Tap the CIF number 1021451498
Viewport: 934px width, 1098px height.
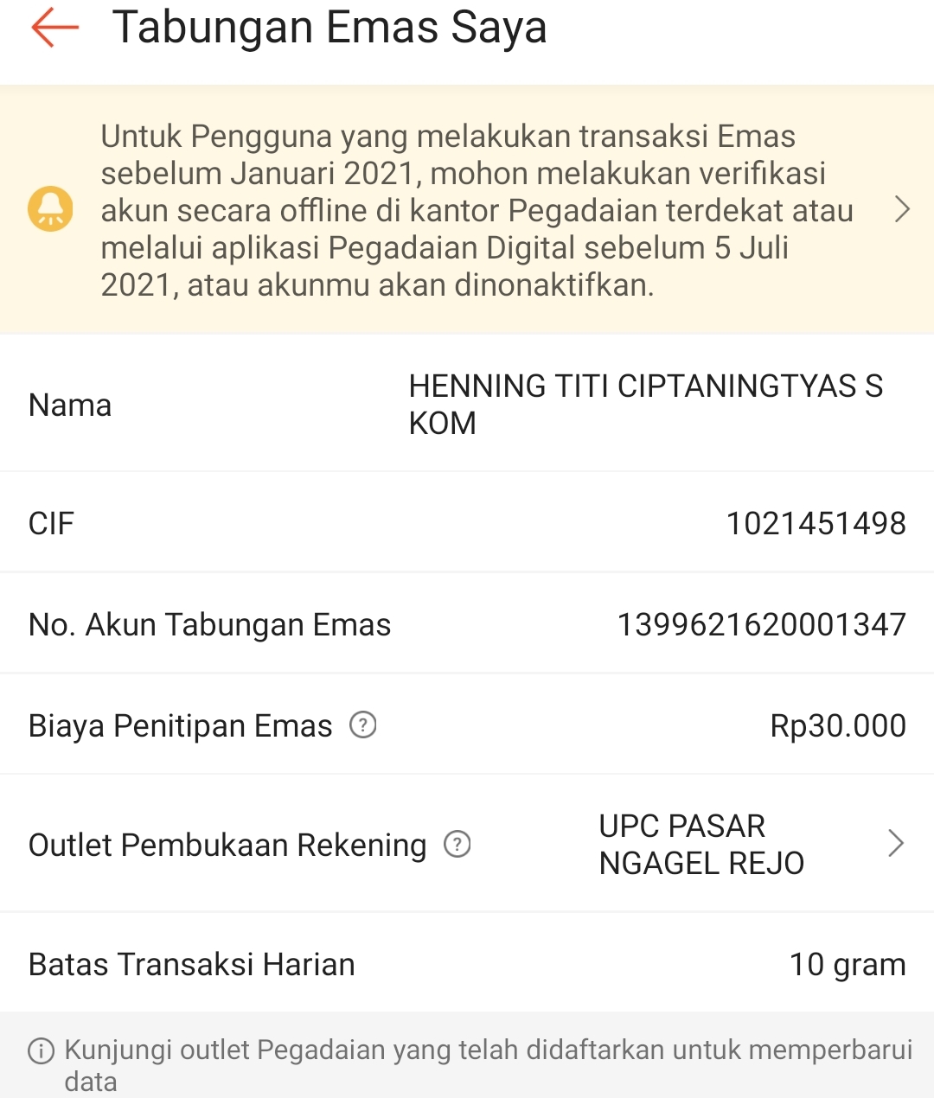tap(816, 523)
